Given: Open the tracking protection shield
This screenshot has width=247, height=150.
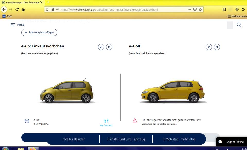Looking at the screenshot, I should point(47,9).
